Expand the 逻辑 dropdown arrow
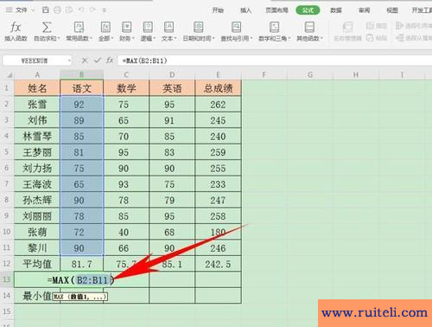432x327 pixels. (155, 38)
